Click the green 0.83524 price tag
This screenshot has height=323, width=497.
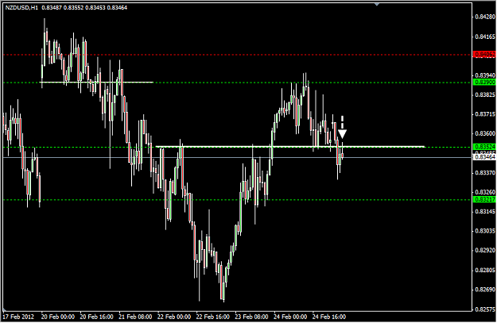click(x=484, y=147)
